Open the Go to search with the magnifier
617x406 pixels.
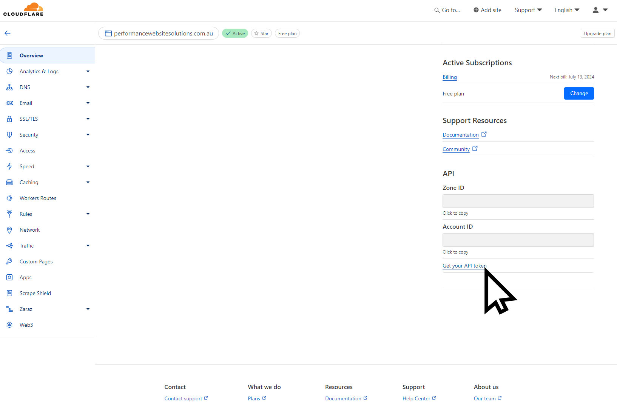pyautogui.click(x=437, y=10)
